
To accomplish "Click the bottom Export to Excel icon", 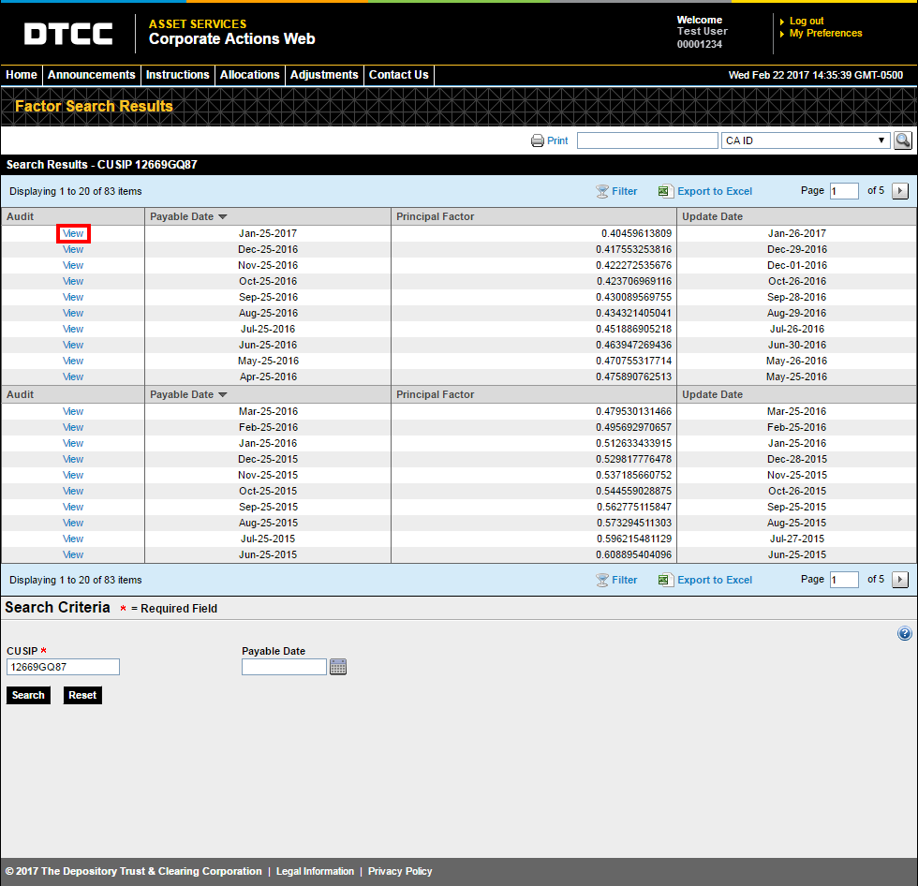I will click(x=665, y=580).
